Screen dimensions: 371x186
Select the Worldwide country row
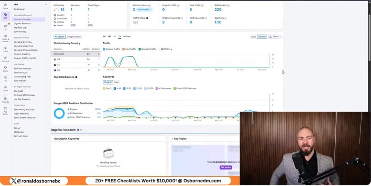click(76, 54)
